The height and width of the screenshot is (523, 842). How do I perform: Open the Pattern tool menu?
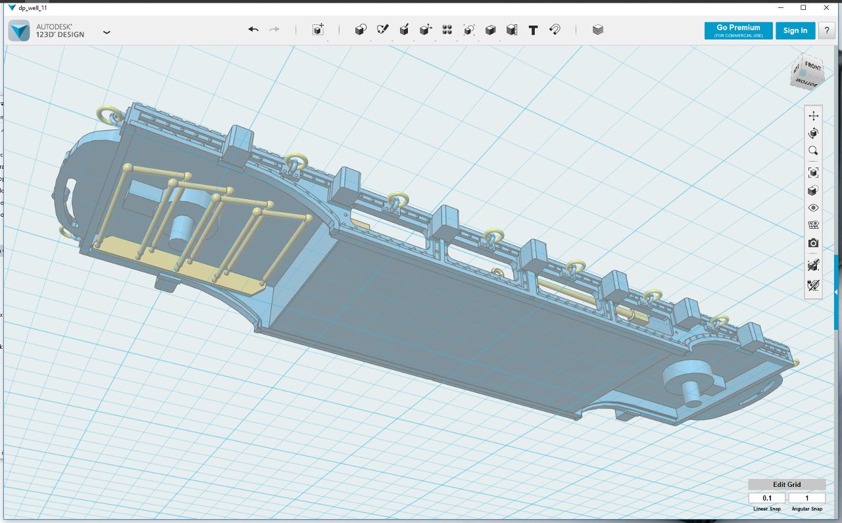point(447,30)
